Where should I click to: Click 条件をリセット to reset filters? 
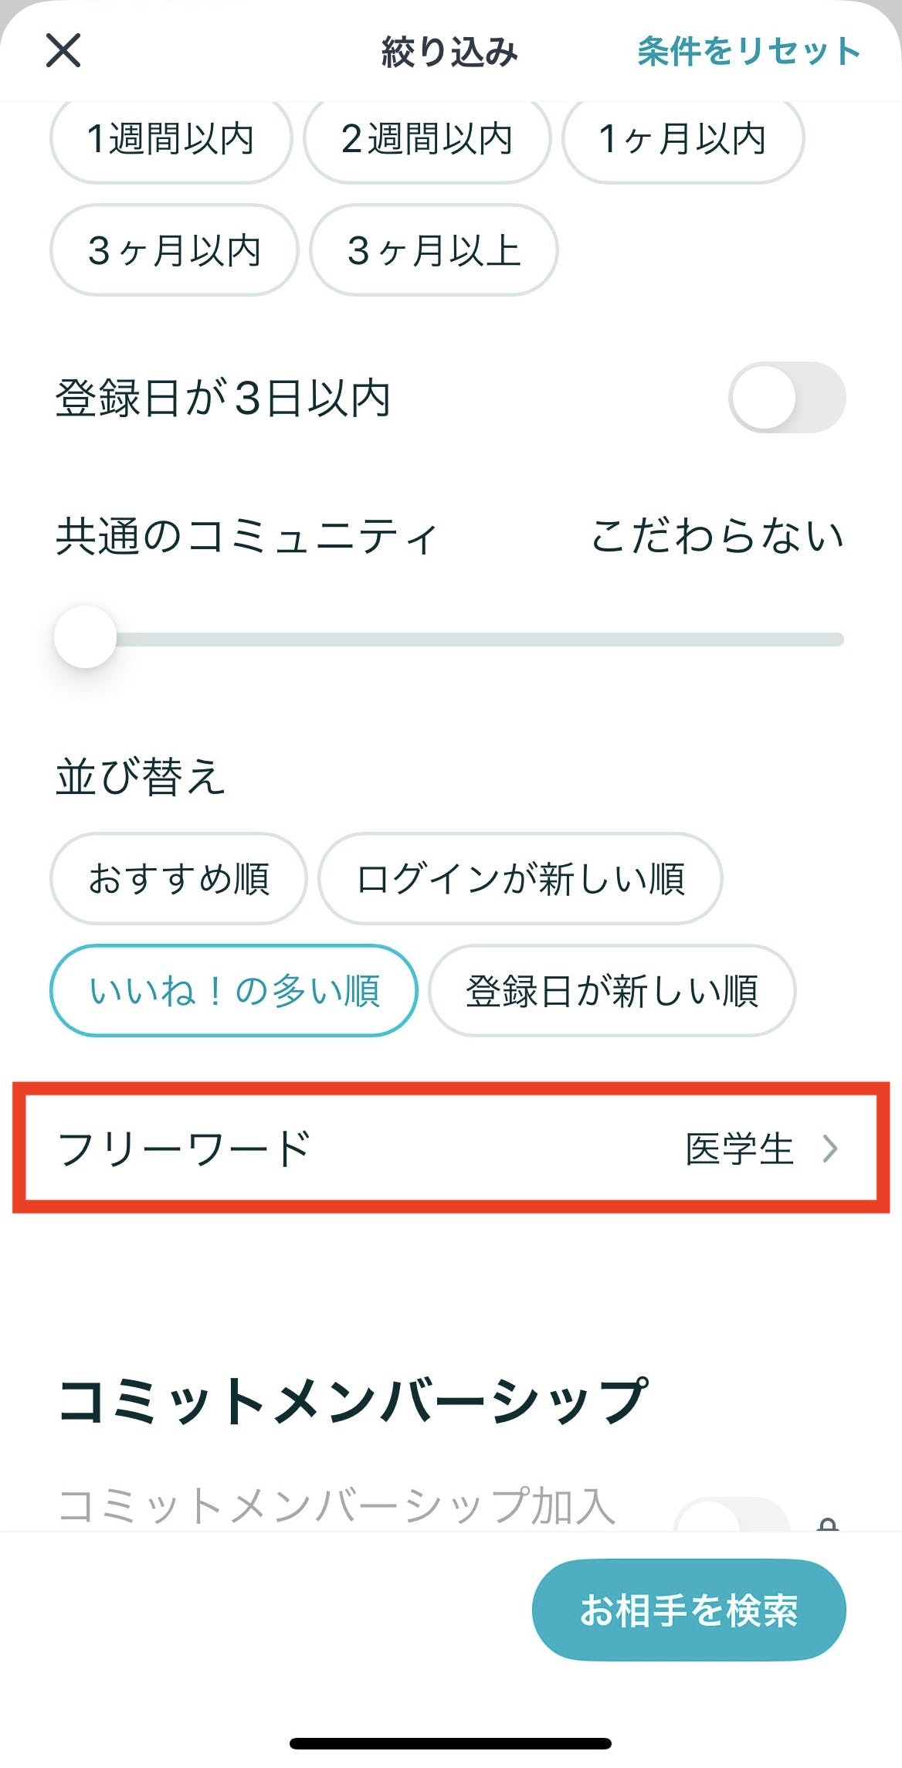point(748,51)
